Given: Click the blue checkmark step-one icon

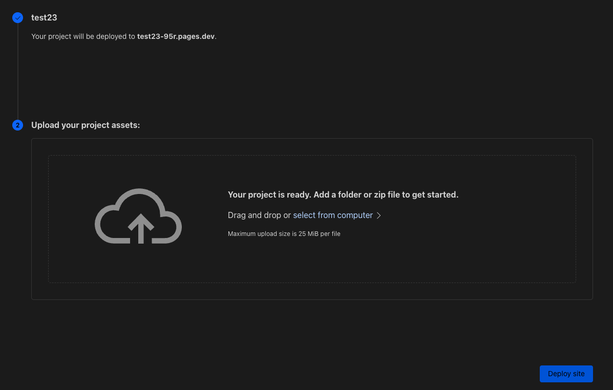Looking at the screenshot, I should [x=18, y=18].
